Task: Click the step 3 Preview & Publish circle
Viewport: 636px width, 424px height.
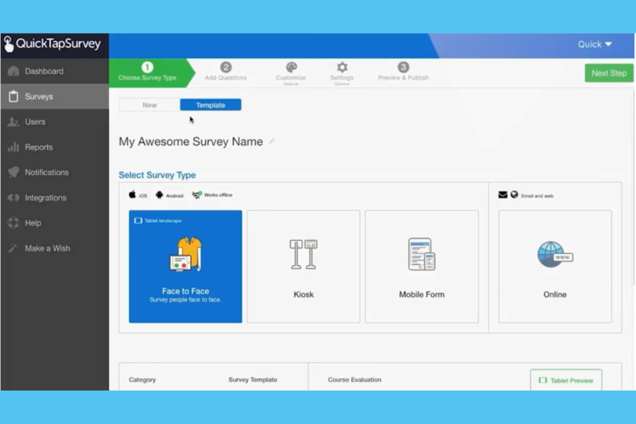Action: click(x=403, y=67)
